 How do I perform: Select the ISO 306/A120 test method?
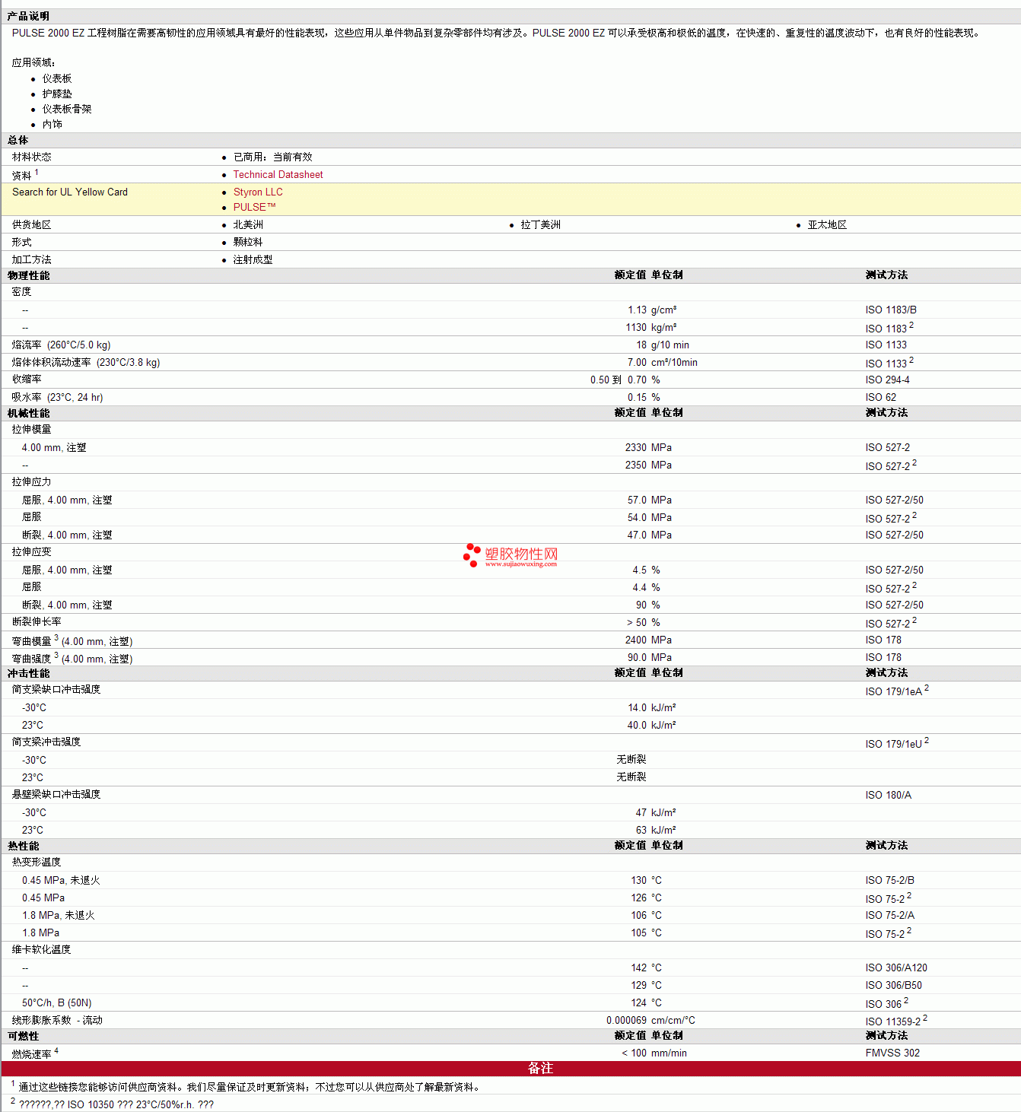click(896, 967)
